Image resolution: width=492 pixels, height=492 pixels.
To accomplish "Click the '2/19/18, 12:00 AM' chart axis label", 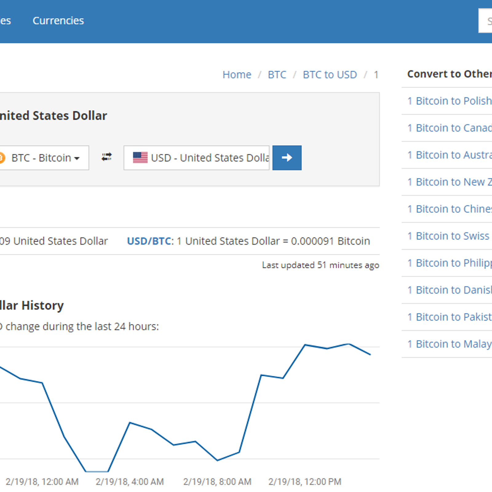I will click(42, 482).
